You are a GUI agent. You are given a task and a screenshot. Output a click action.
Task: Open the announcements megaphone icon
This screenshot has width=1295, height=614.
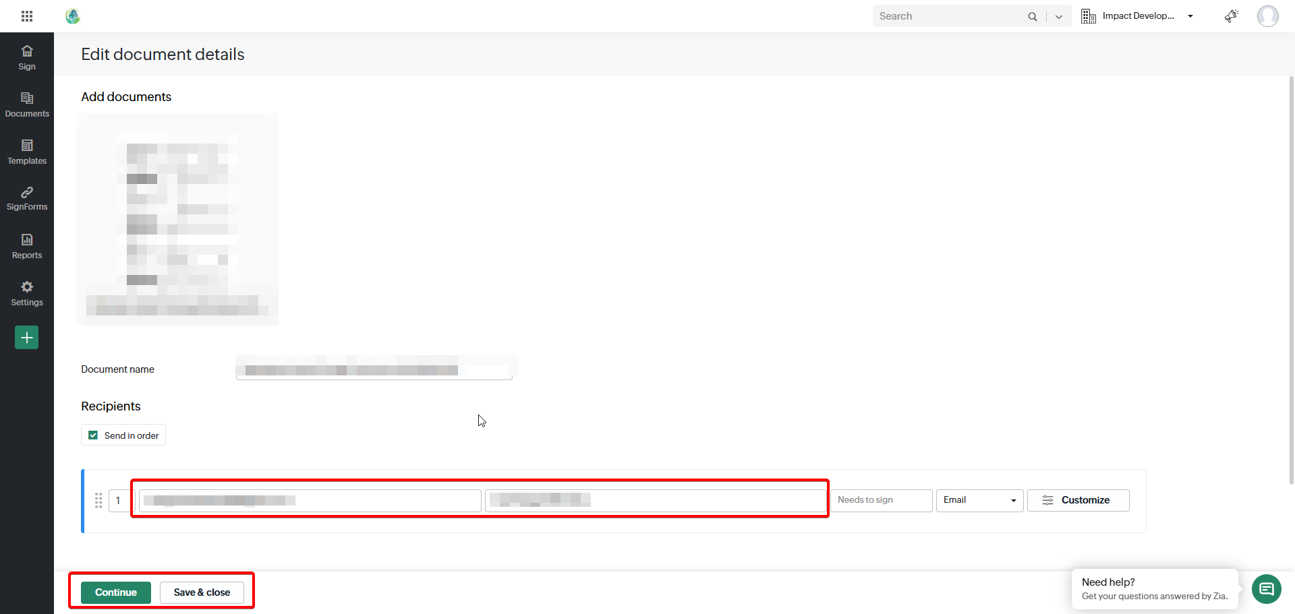coord(1231,16)
